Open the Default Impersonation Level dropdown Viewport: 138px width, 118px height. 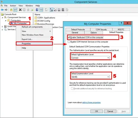[90, 77]
